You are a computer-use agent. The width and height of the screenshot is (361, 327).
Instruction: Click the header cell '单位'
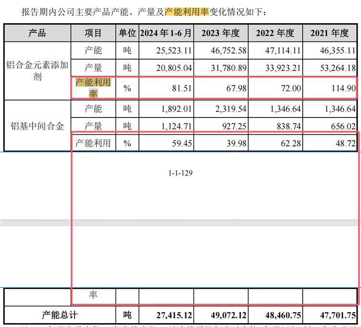tap(128, 33)
